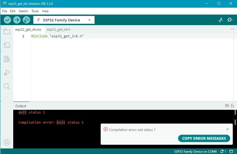Open the Library Manager sidebar panel
This screenshot has height=154, width=237.
(x=7, y=59)
